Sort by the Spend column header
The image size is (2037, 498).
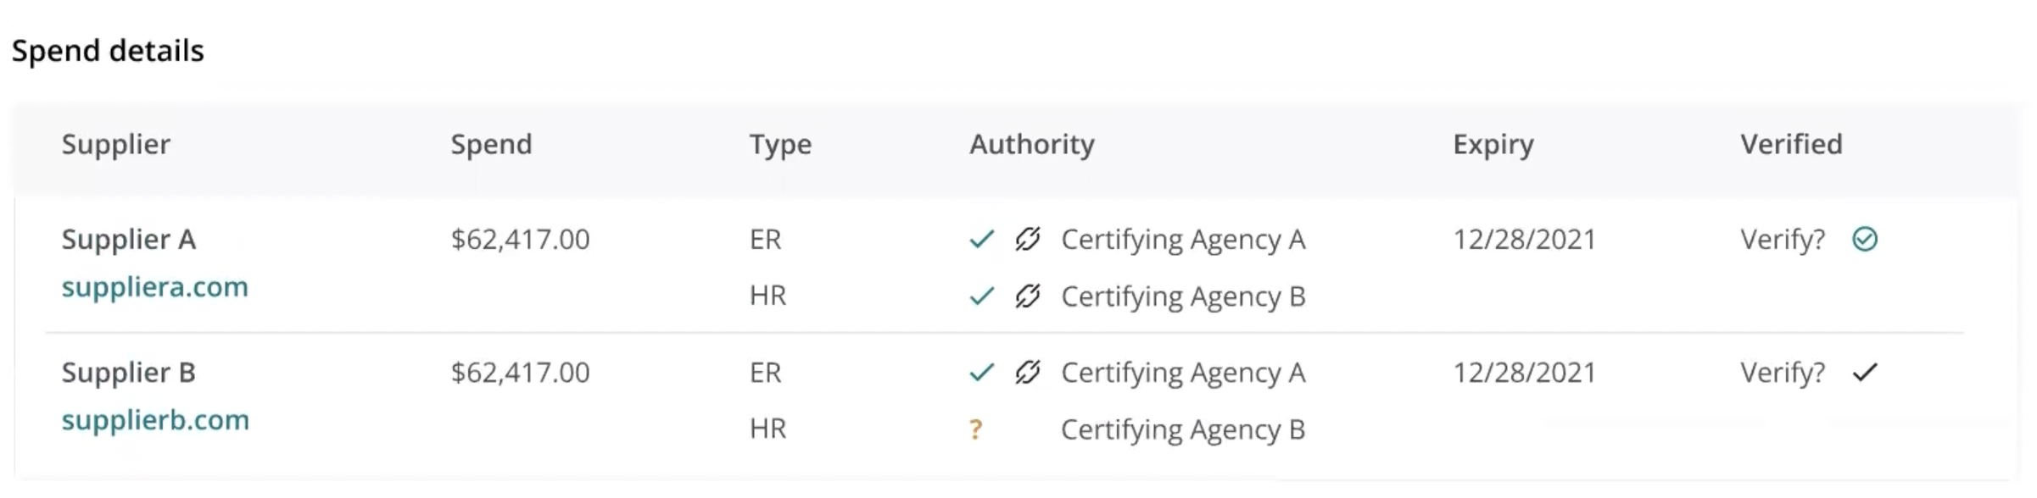click(x=491, y=145)
